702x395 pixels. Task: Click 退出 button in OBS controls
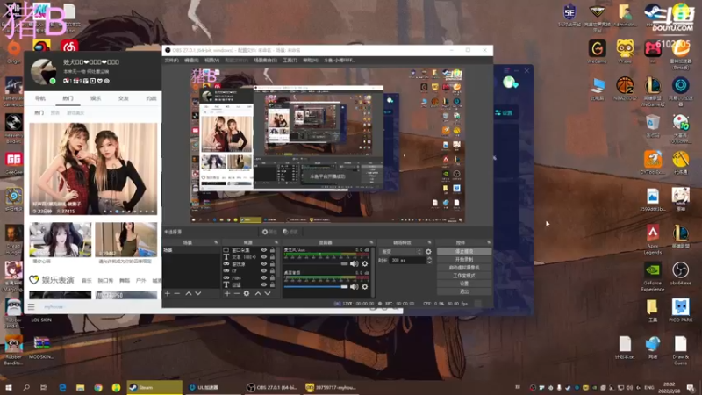[x=464, y=291]
